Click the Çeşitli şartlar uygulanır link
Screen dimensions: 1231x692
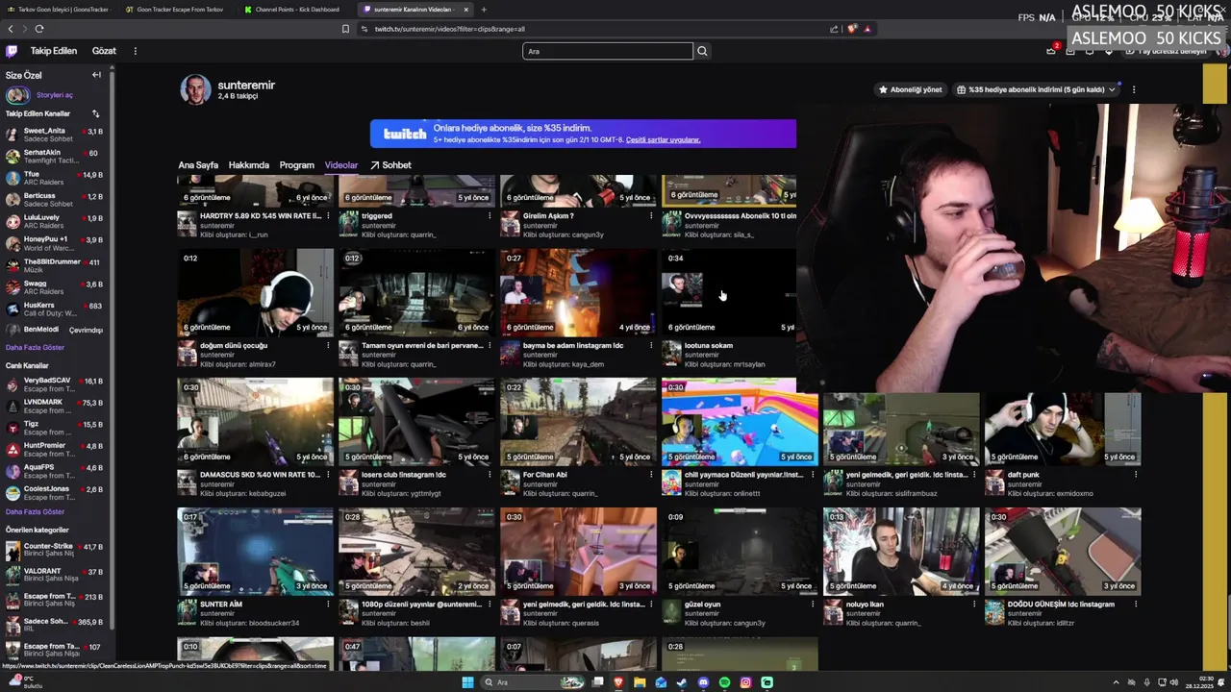click(x=663, y=140)
